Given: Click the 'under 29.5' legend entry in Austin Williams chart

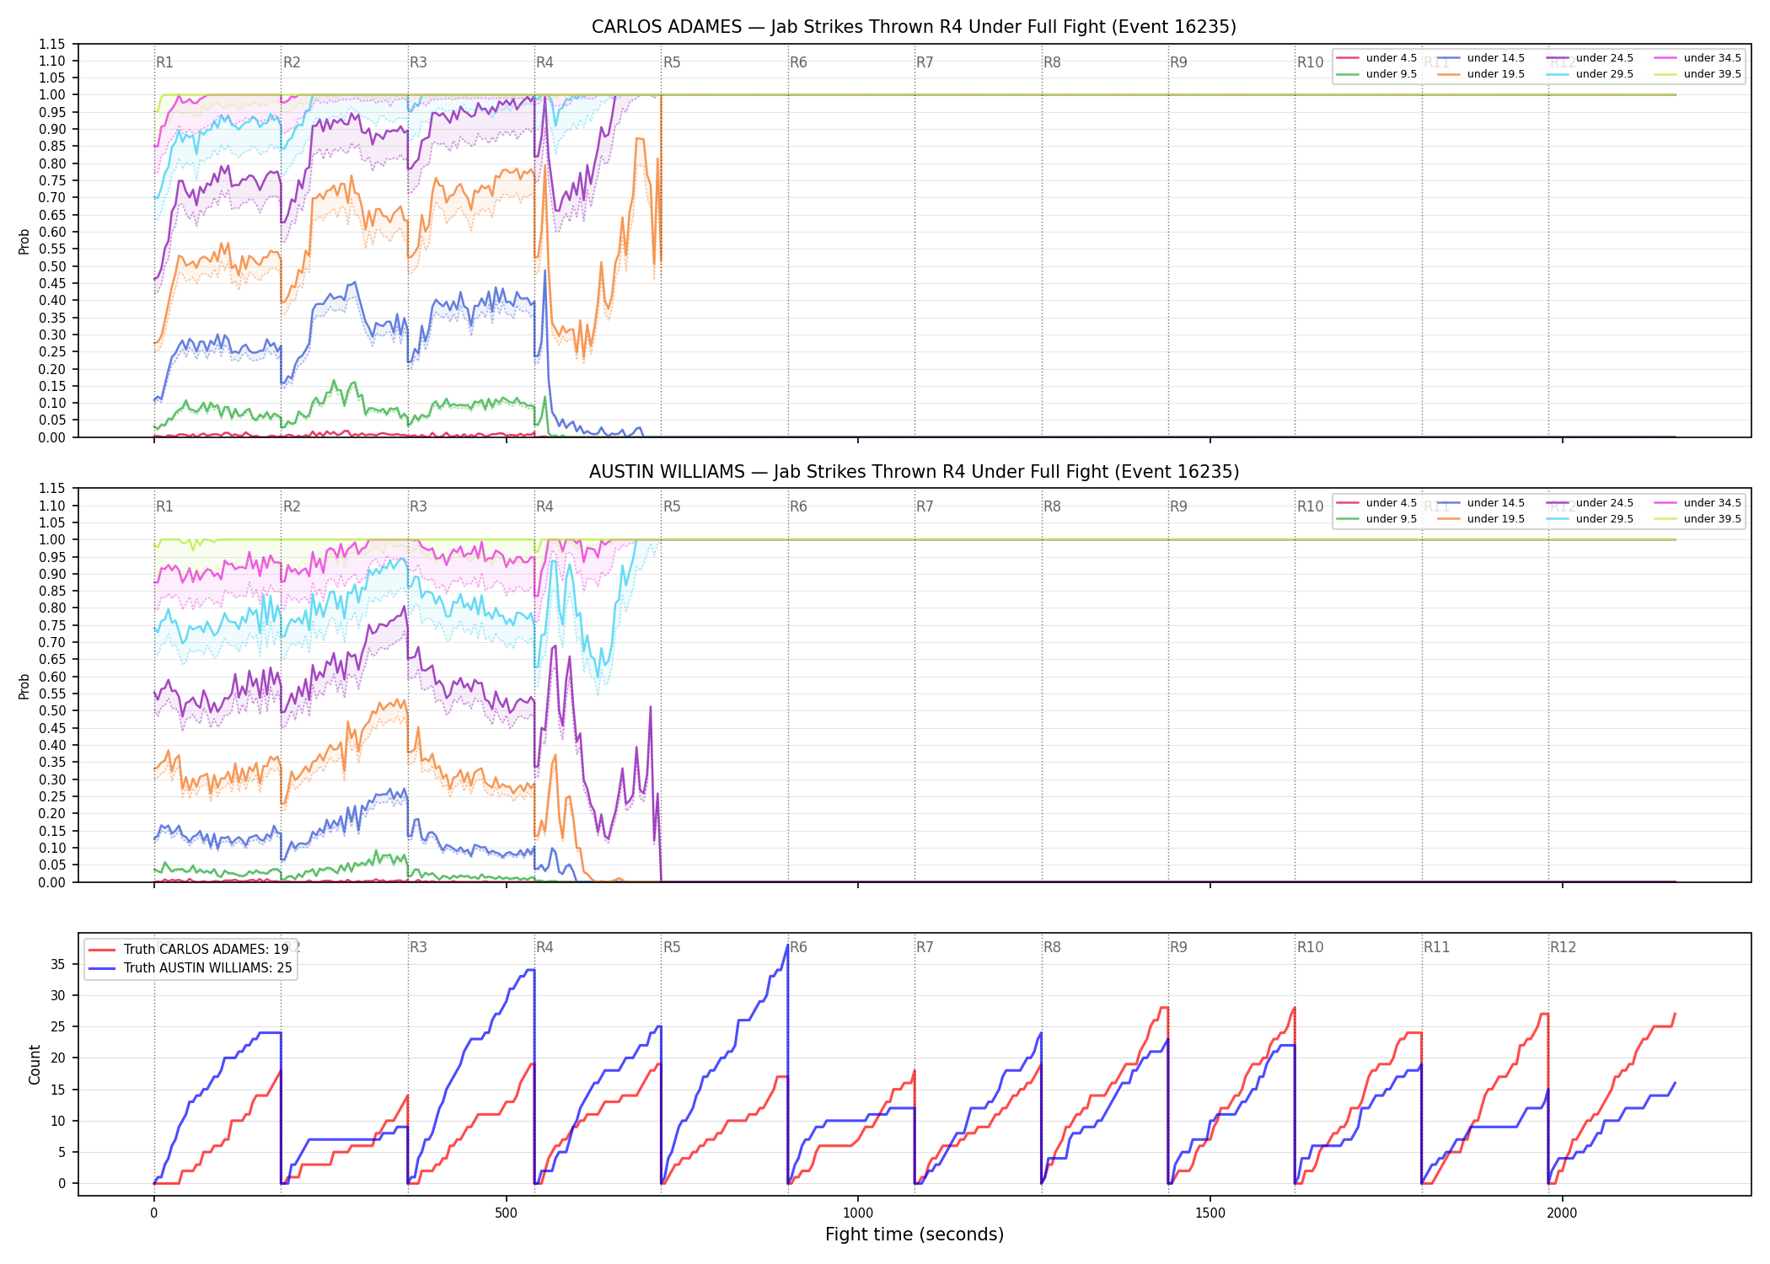Looking at the screenshot, I should pyautogui.click(x=1590, y=519).
